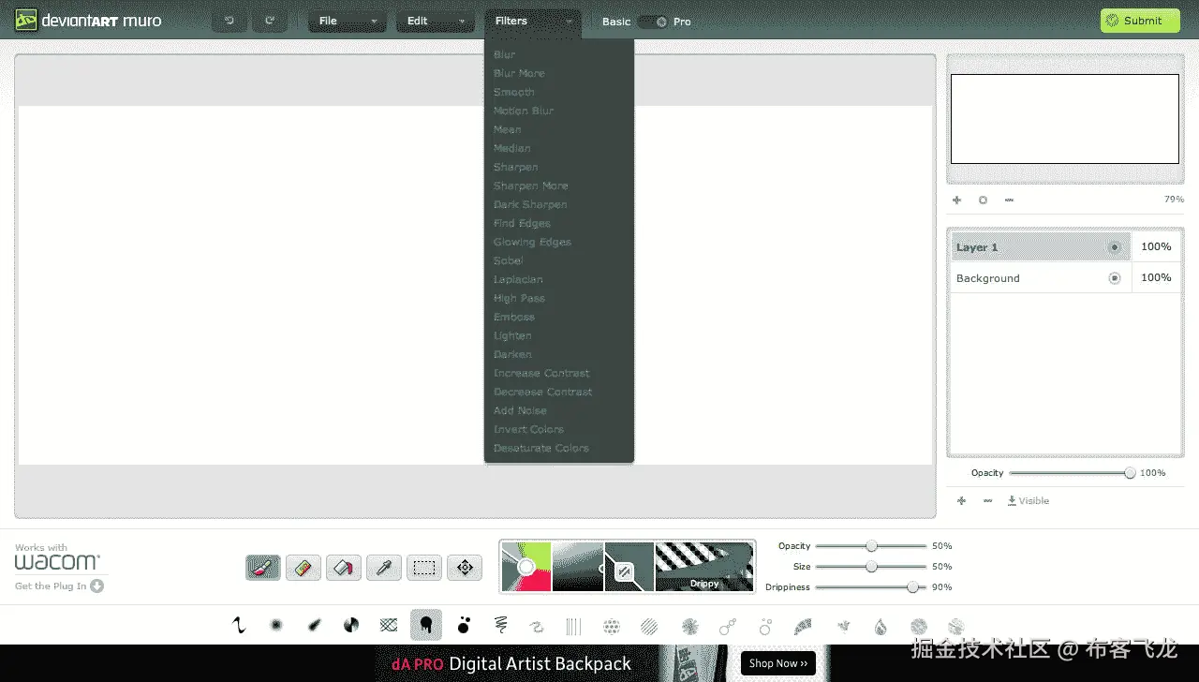Hide Layer 1 visibility
Screen dimensions: 1199x682
[x=1115, y=247]
